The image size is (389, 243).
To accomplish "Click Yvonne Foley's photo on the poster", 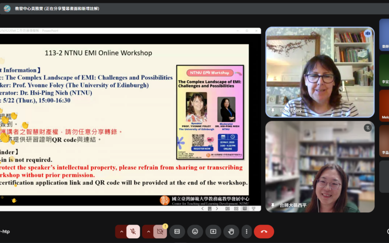I will pos(196,107).
